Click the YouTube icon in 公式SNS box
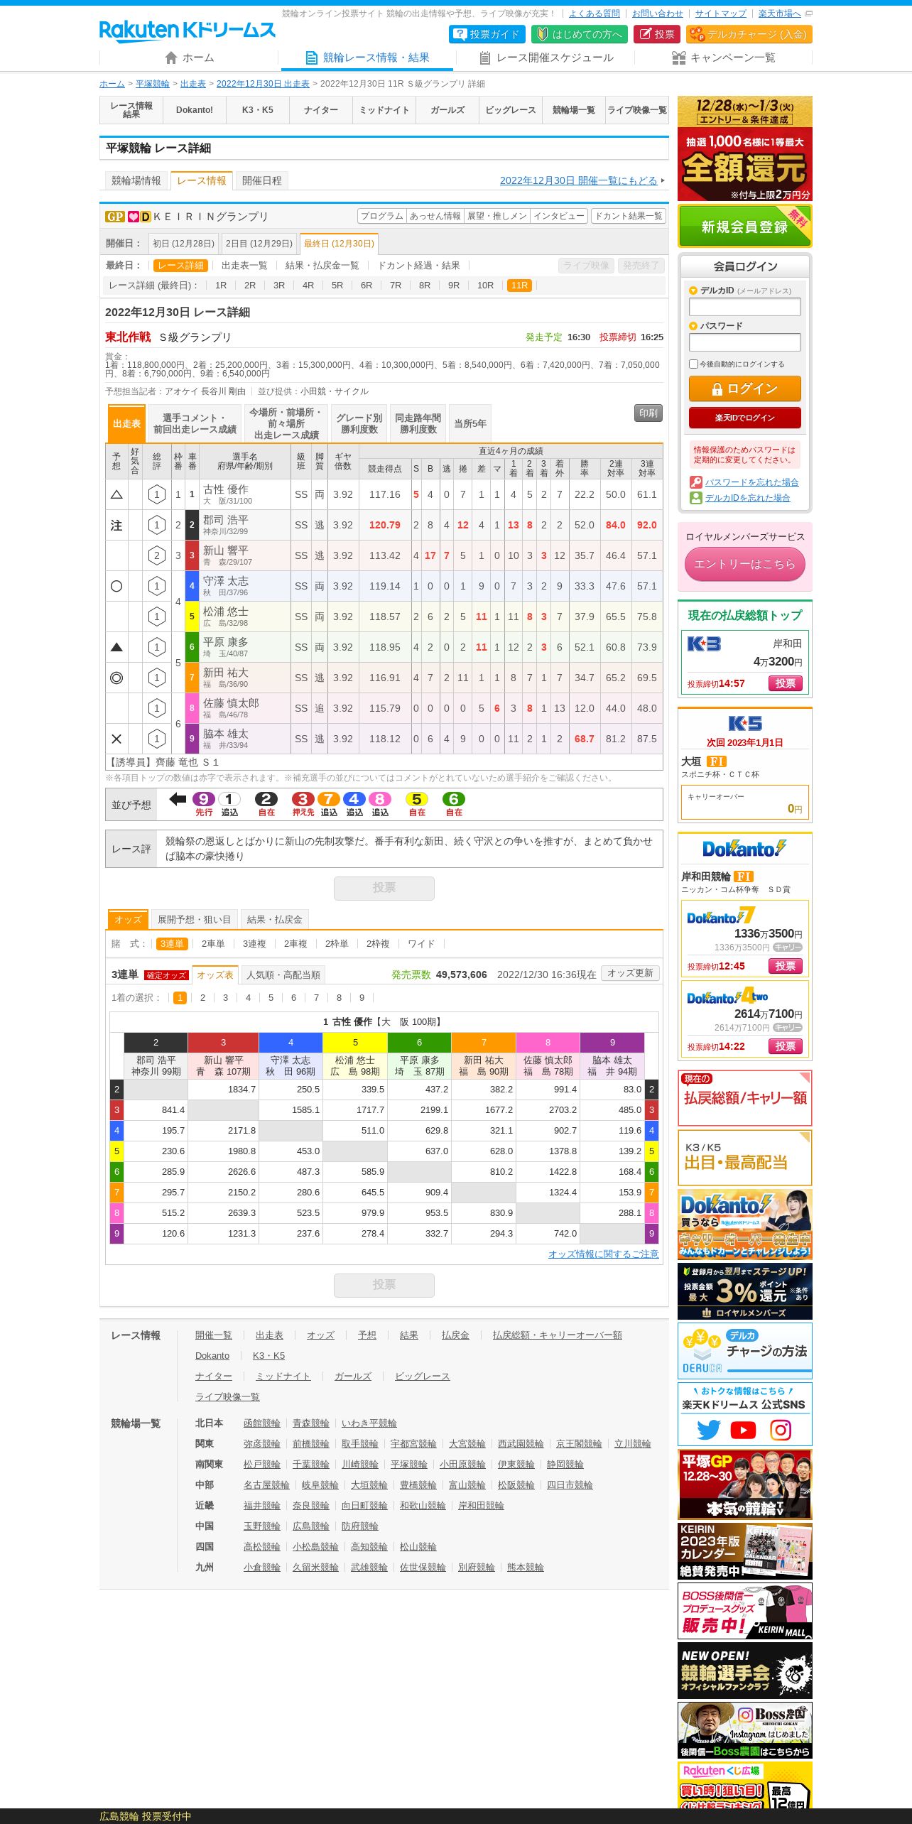This screenshot has height=1824, width=912. pos(744,1430)
